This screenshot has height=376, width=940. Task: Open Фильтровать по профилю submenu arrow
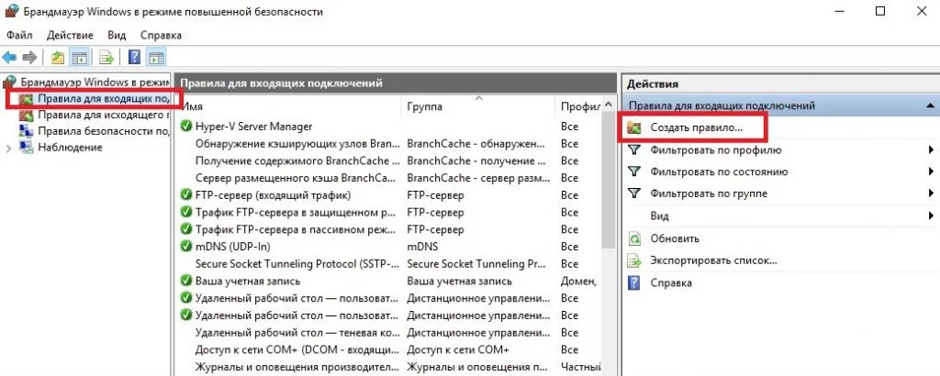[931, 149]
